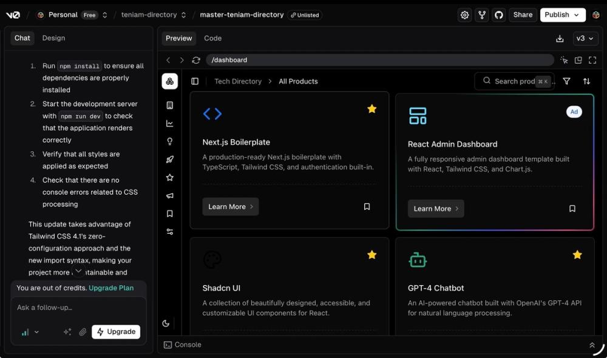Toggle star on Next.js Boilerplate card

tap(371, 109)
